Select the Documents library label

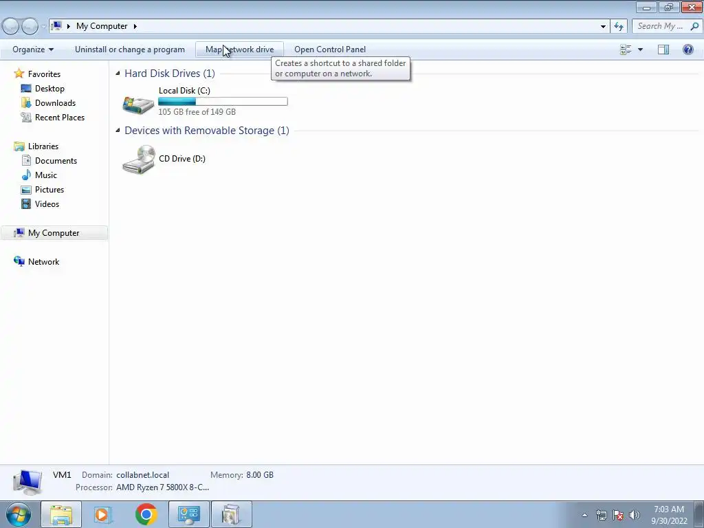tap(56, 160)
